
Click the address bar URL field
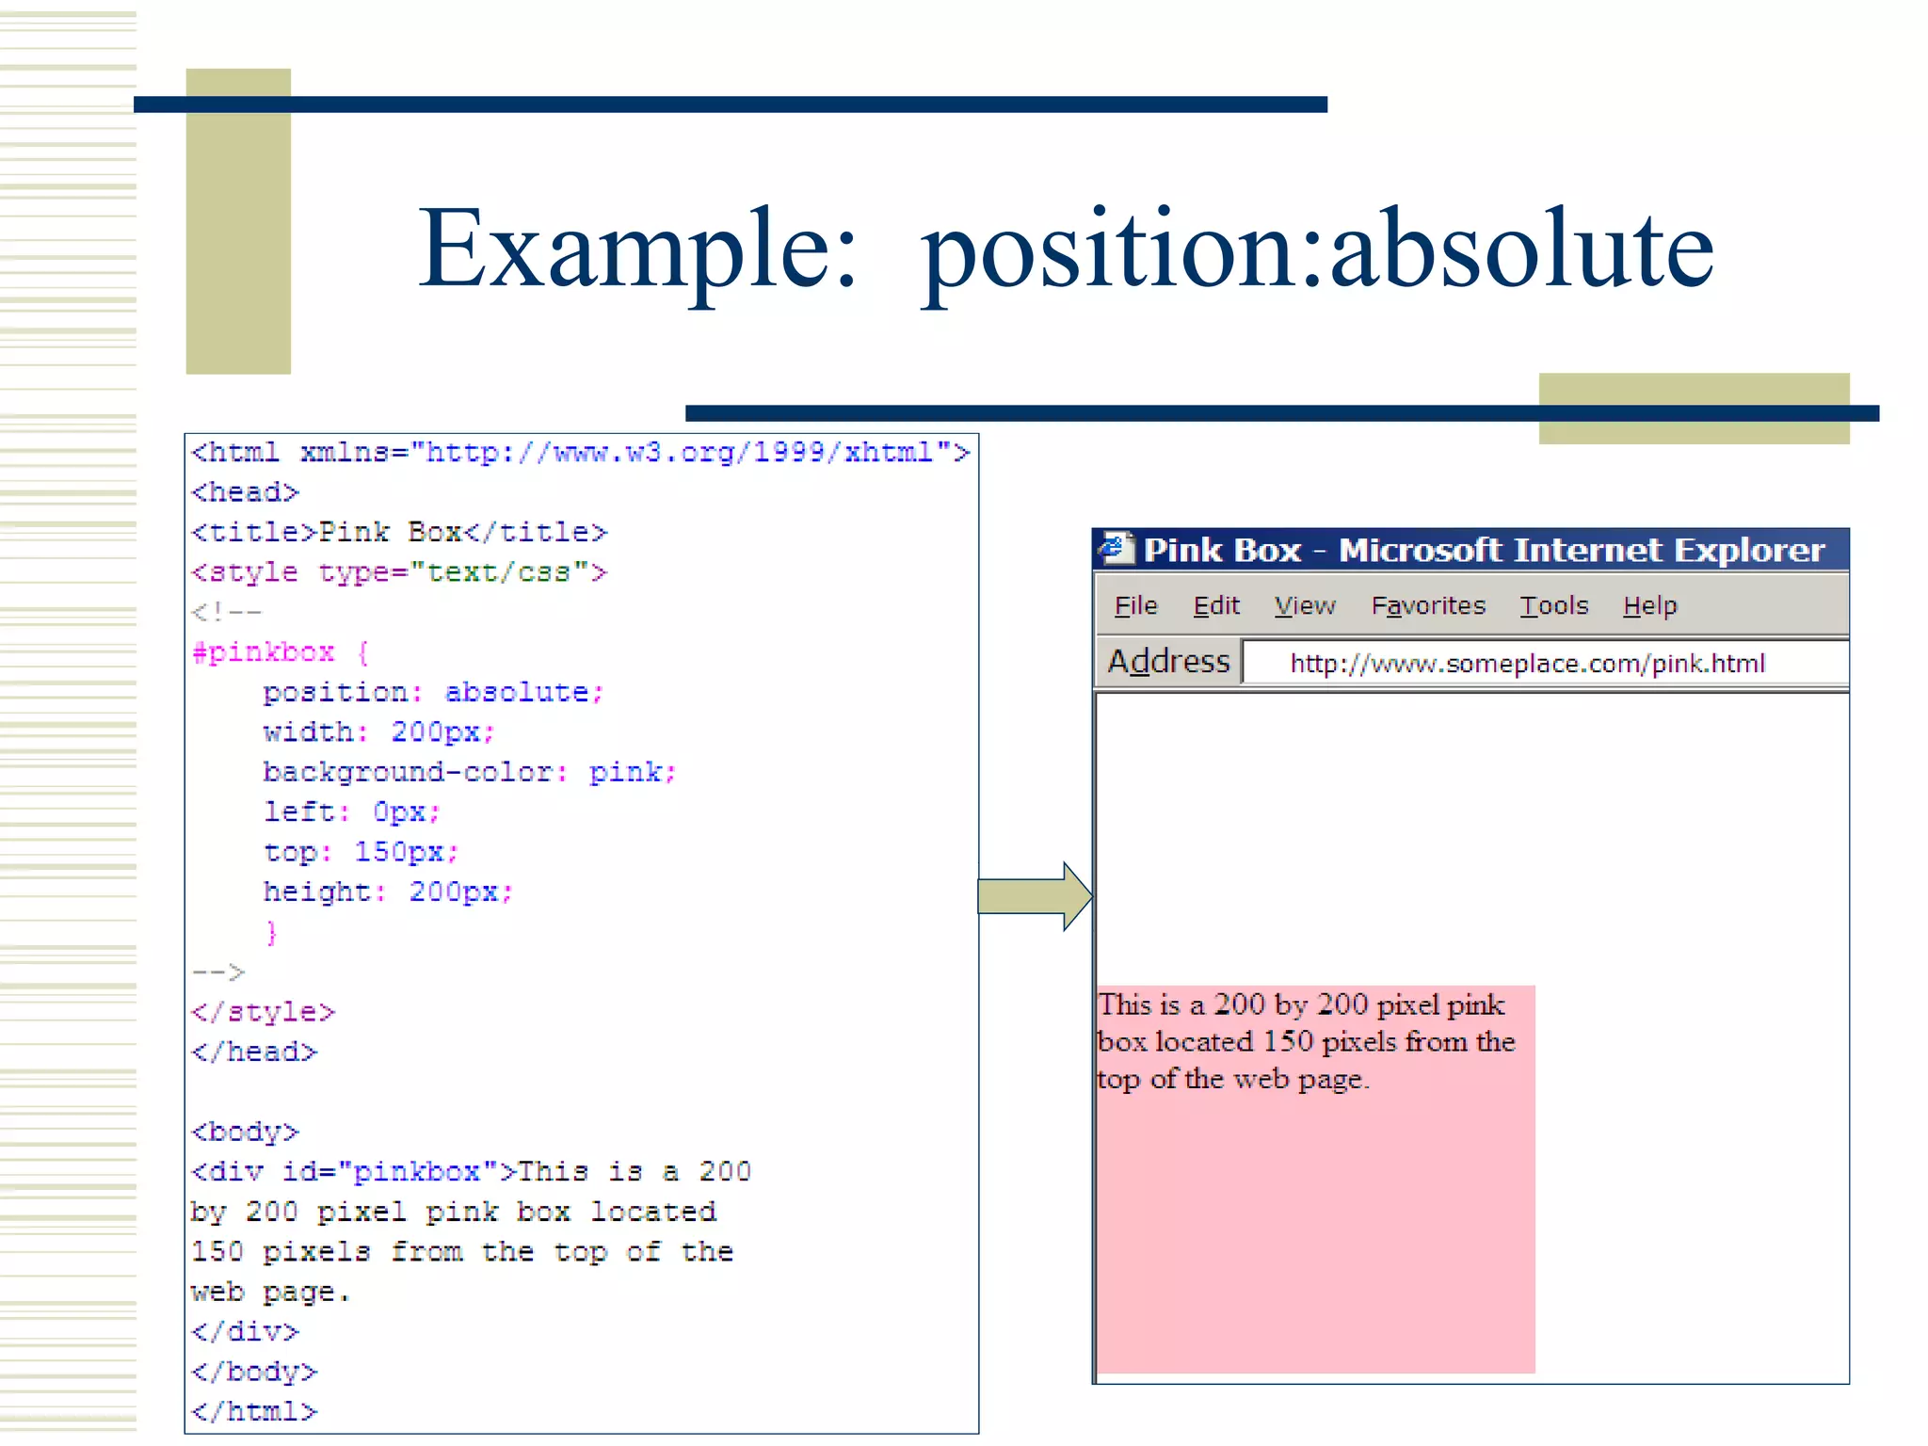point(1526,663)
